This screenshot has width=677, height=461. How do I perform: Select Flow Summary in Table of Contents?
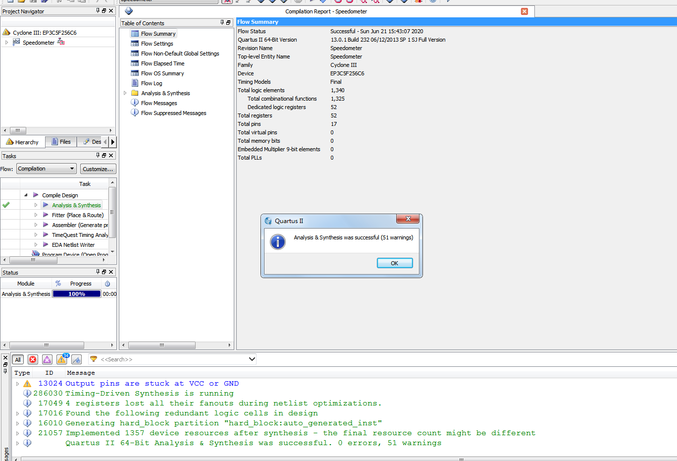158,34
